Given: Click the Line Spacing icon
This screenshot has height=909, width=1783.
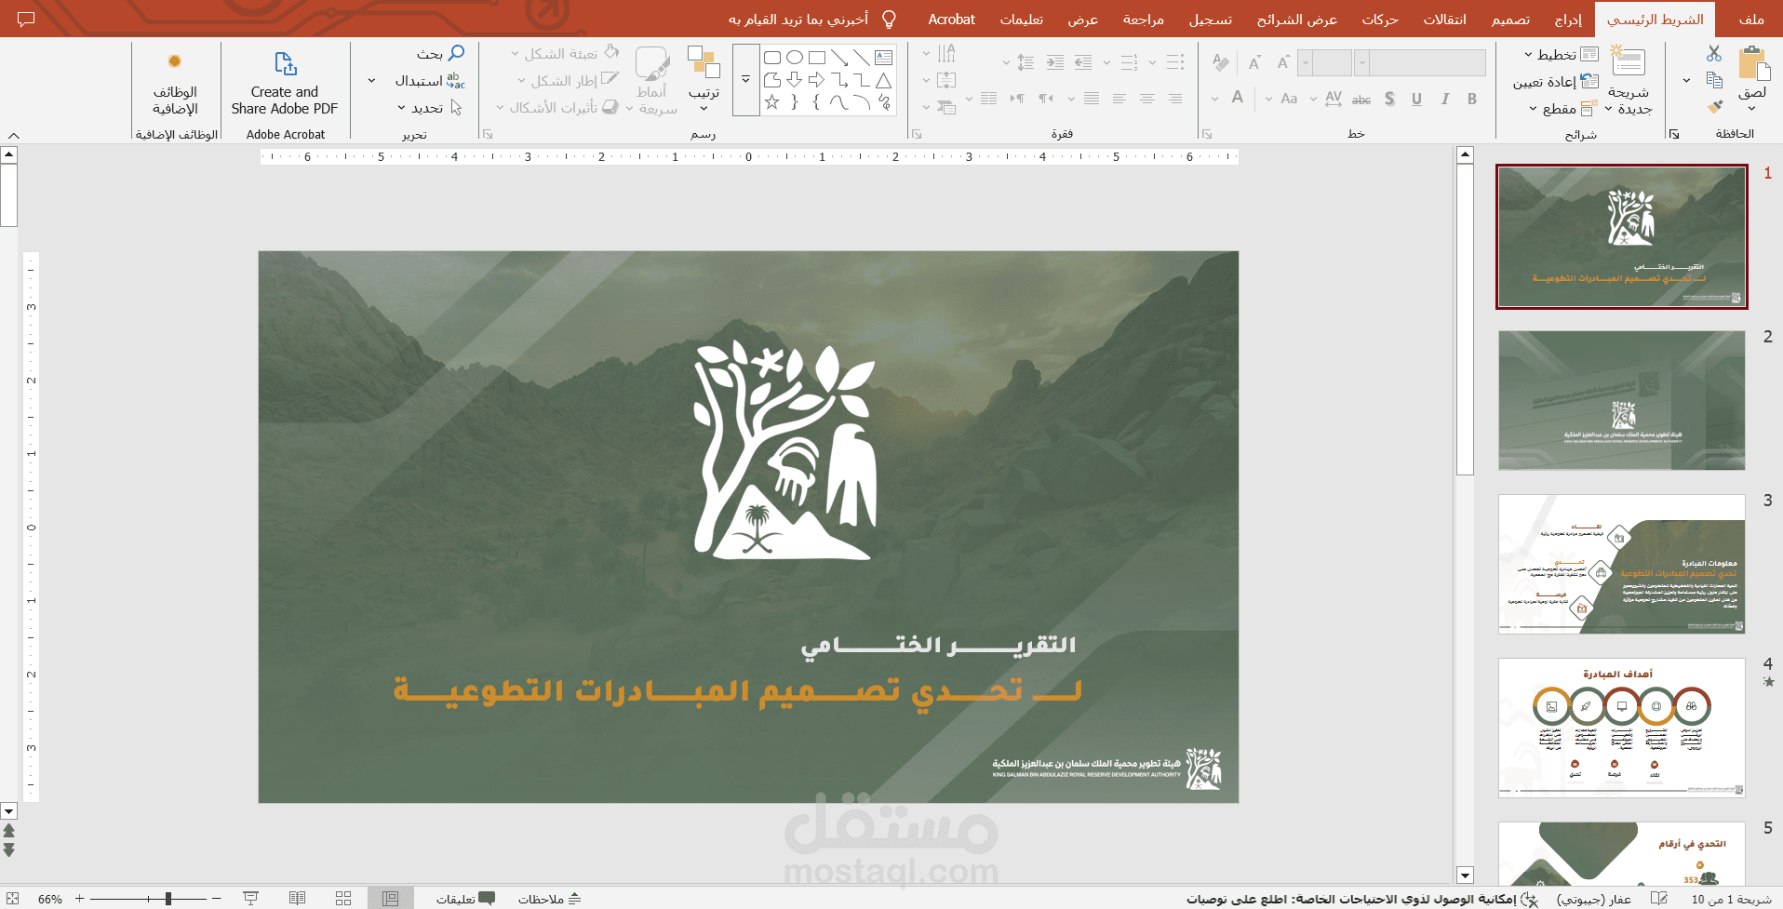Looking at the screenshot, I should point(1026,62).
